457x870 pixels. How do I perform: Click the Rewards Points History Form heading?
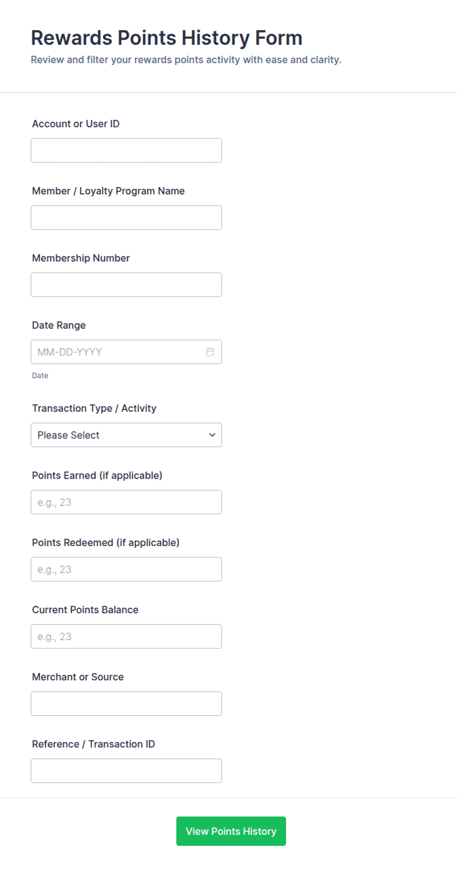click(167, 38)
